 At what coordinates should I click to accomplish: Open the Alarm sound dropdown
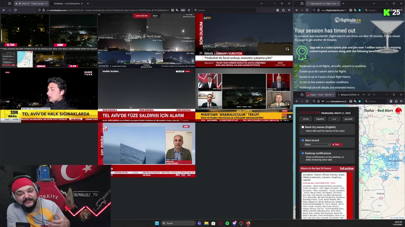coord(317,144)
